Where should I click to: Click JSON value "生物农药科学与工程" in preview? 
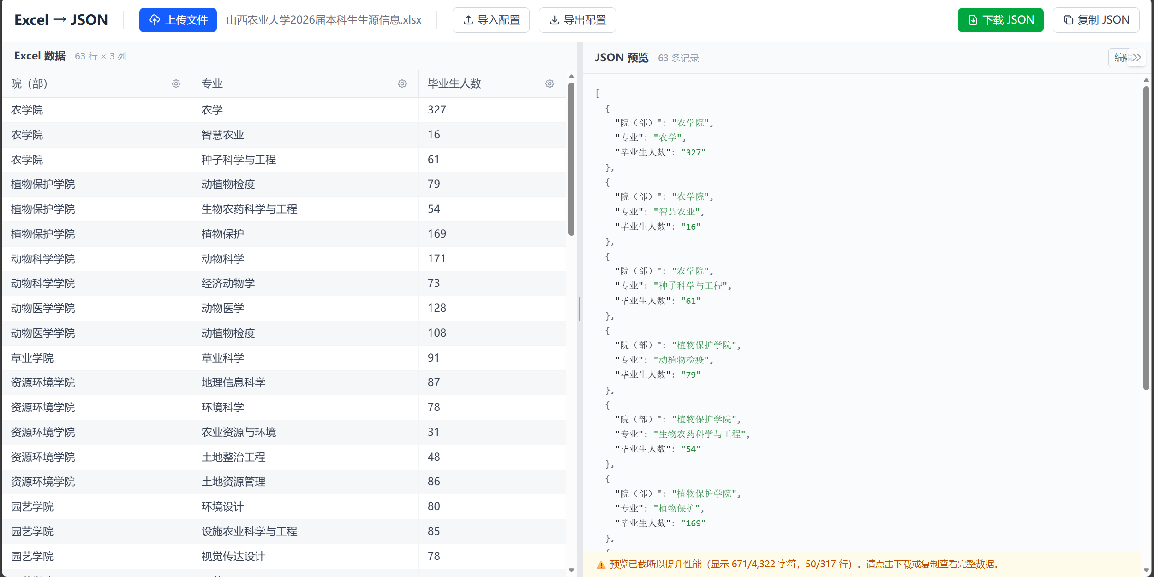click(x=700, y=434)
